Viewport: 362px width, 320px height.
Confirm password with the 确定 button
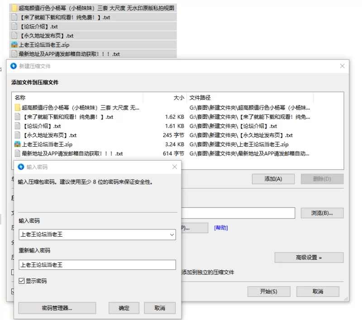[124, 308]
